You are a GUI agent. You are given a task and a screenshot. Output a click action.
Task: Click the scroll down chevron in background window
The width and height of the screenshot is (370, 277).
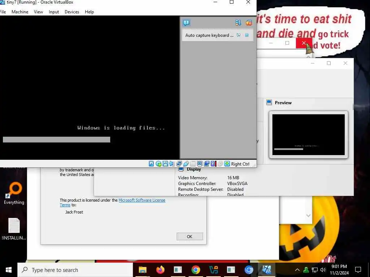pos(308,215)
